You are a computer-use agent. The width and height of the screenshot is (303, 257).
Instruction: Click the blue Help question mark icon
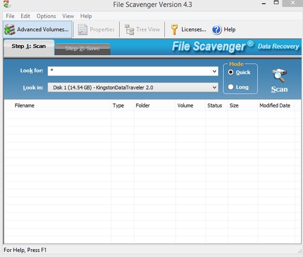(217, 30)
